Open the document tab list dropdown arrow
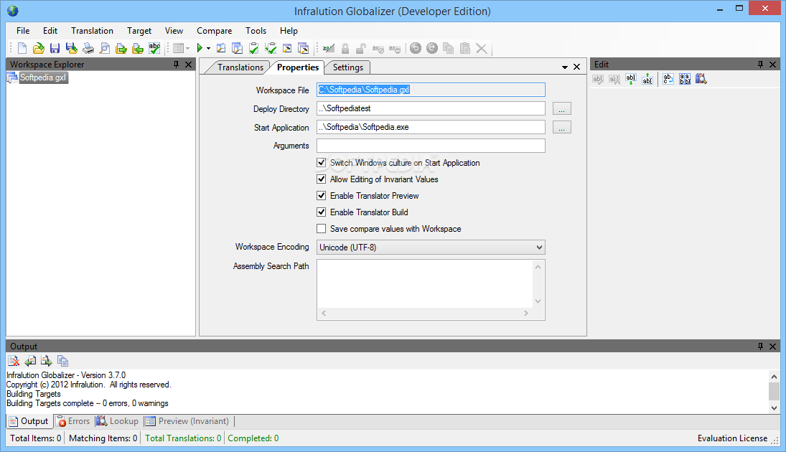 point(564,67)
